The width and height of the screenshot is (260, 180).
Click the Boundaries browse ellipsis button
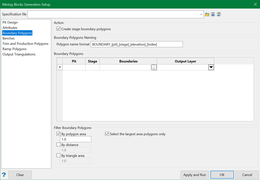pyautogui.click(x=154, y=67)
